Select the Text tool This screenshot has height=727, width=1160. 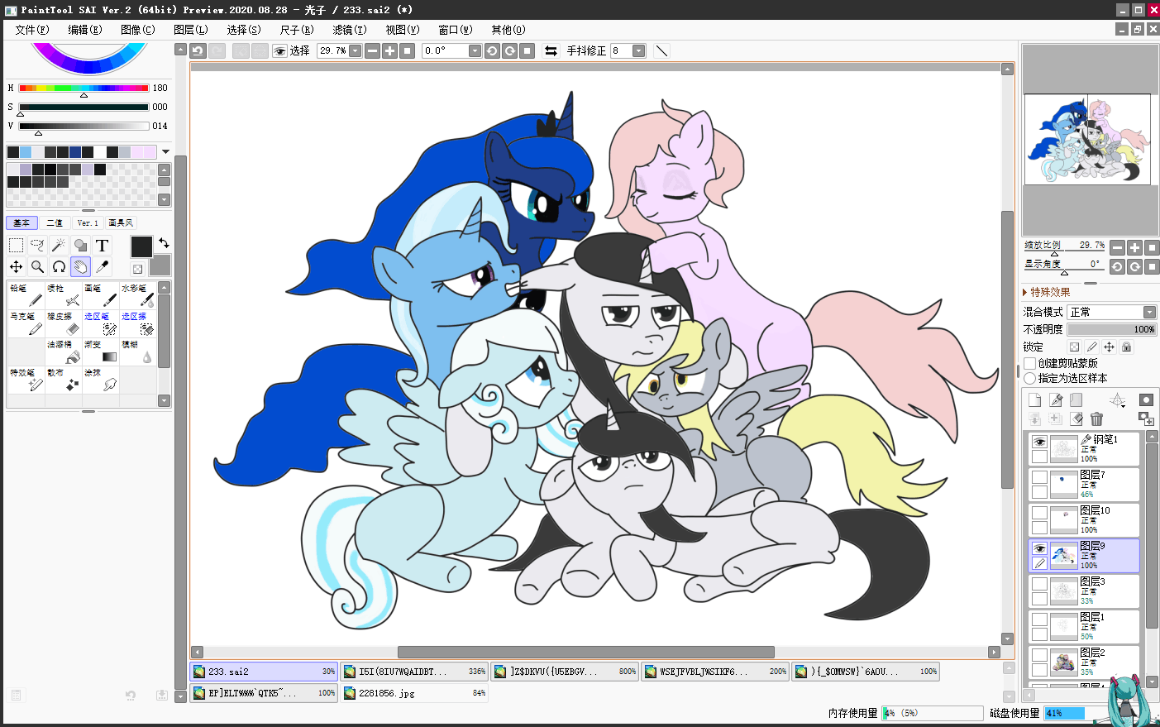(x=102, y=245)
